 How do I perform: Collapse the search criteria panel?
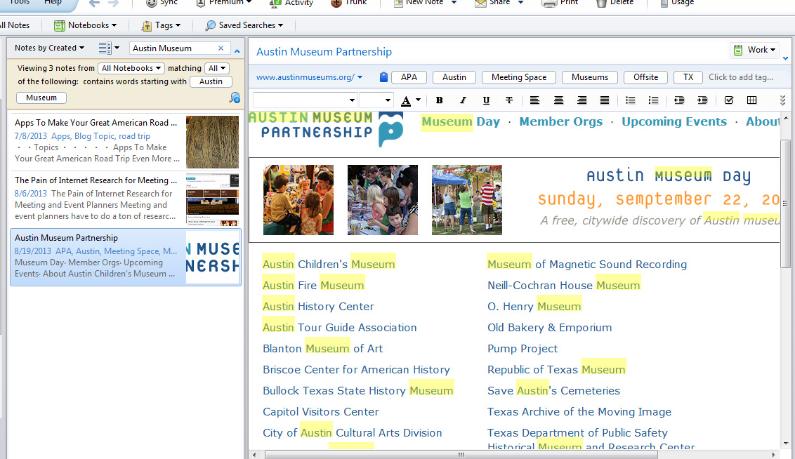click(237, 50)
